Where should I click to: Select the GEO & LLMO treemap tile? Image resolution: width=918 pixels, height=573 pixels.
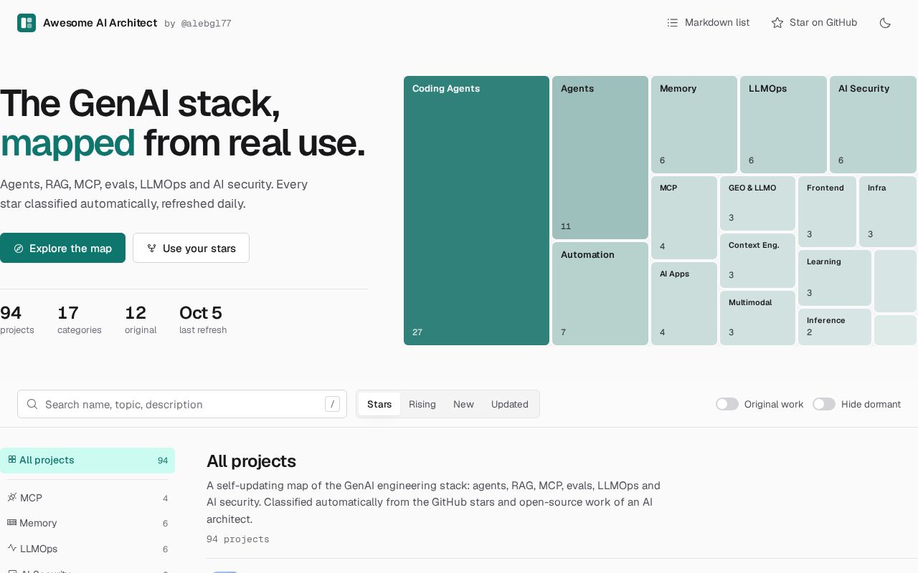(757, 203)
